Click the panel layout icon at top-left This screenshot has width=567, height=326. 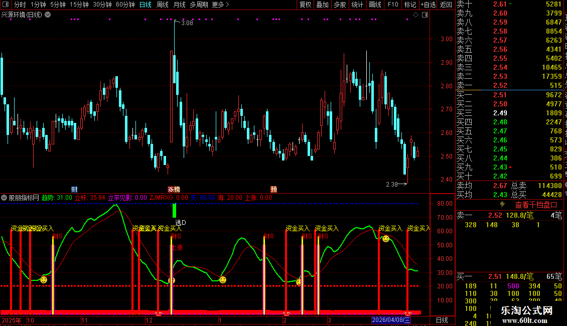(6, 5)
